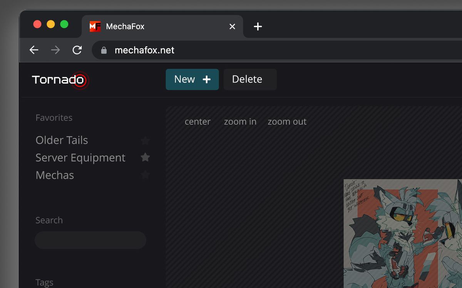Select the MechaFox browser tab
462x288 pixels.
pyautogui.click(x=162, y=27)
